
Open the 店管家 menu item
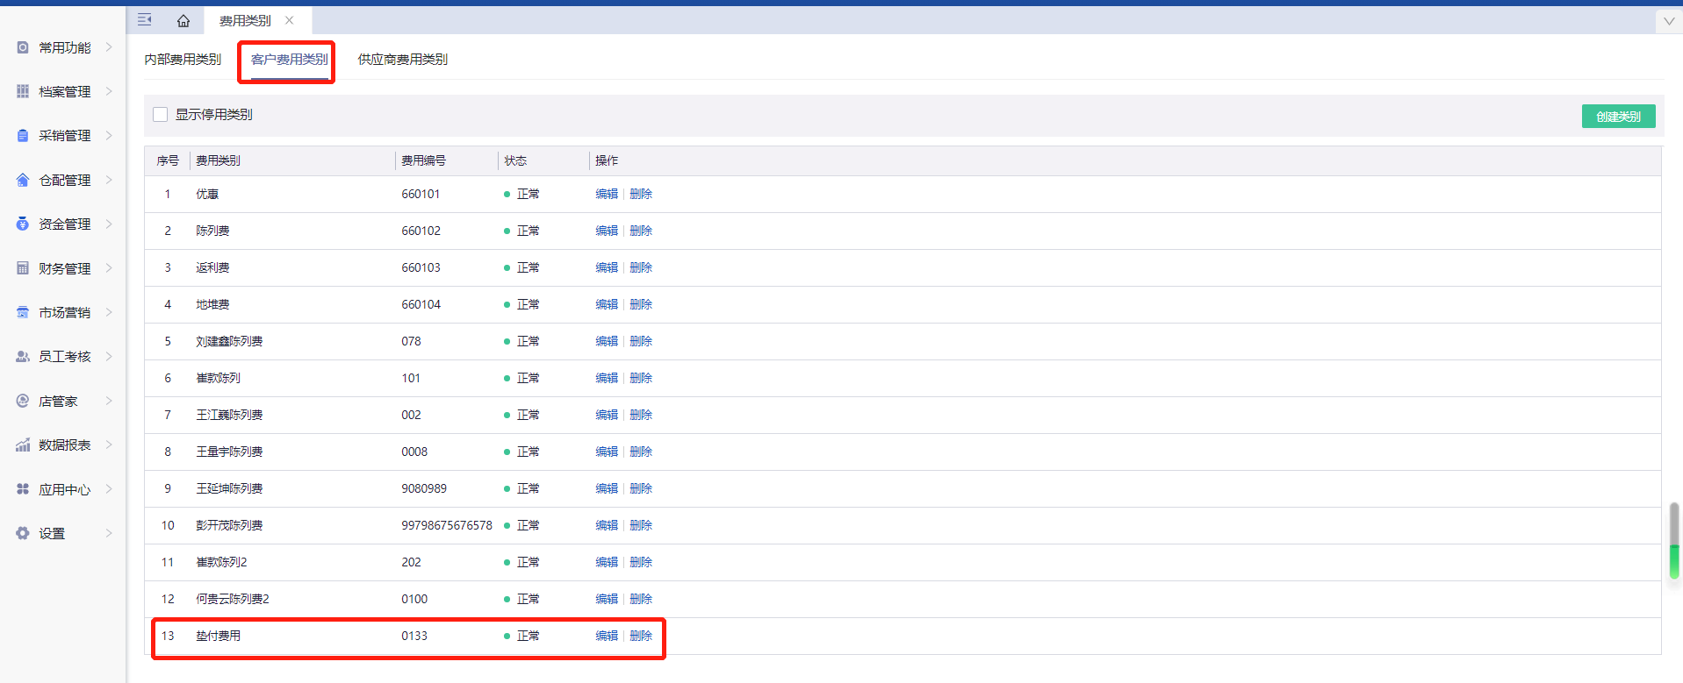(x=58, y=401)
